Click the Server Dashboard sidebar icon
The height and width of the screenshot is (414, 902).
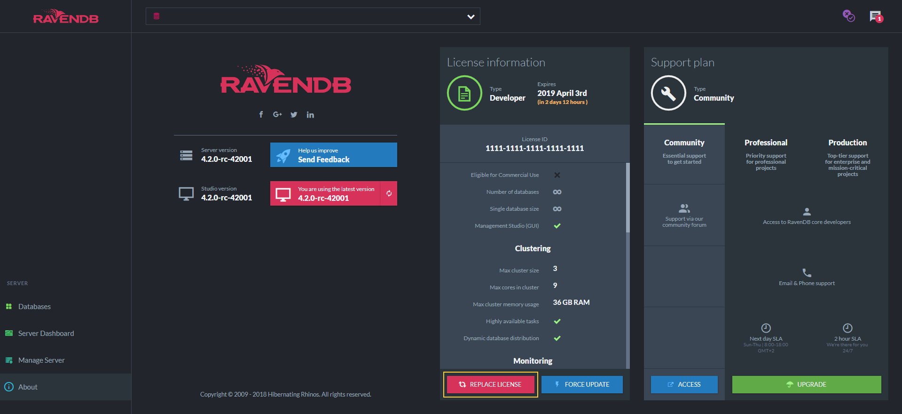point(9,333)
